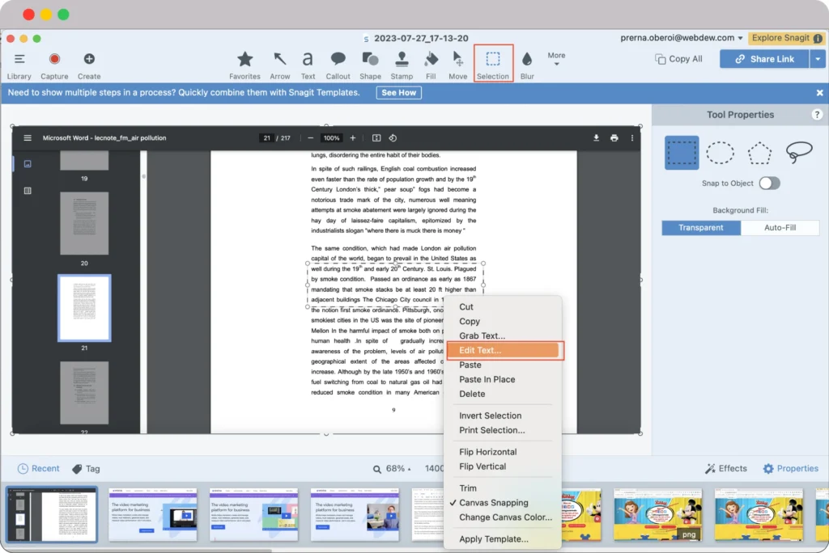Select the Stamp tool

pos(402,61)
